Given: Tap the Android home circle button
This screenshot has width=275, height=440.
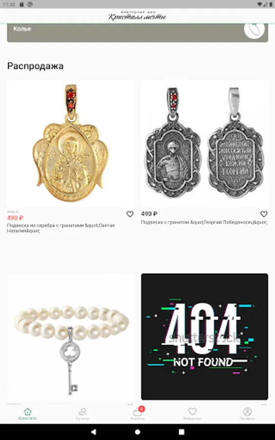Looking at the screenshot, I should pos(137,432).
